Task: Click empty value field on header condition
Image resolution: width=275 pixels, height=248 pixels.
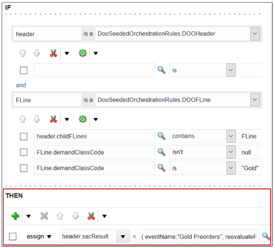Action: tap(251, 70)
